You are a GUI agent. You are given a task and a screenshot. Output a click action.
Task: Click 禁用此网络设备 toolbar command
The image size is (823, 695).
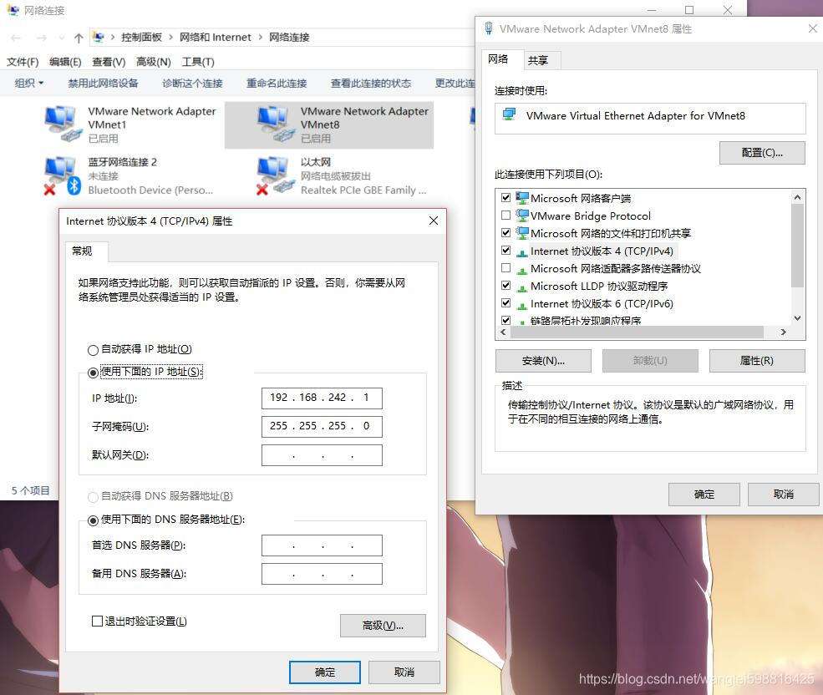(x=103, y=83)
